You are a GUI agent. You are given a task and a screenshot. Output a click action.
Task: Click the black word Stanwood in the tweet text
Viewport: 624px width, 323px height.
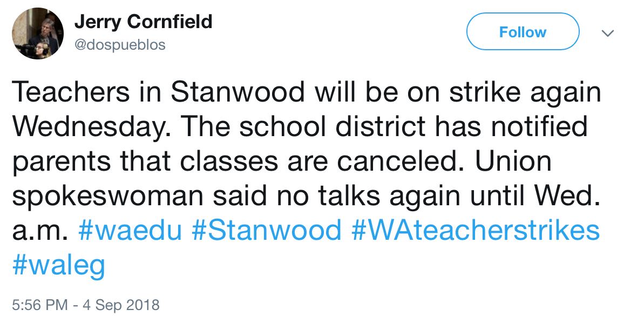(238, 92)
